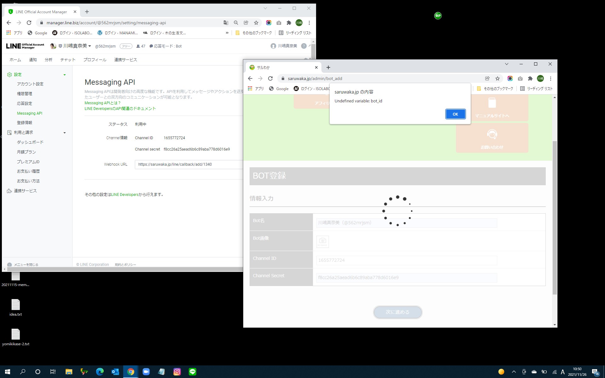The image size is (605, 378).
Task: Open the Messaging APIとは？ link
Action: (x=102, y=103)
